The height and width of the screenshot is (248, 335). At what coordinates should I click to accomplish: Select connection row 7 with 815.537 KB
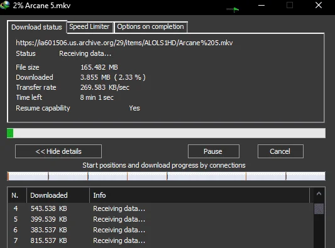[160, 240]
